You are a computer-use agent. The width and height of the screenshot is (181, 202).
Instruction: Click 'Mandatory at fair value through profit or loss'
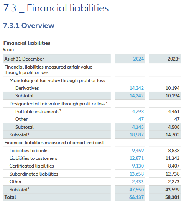(x=57, y=80)
